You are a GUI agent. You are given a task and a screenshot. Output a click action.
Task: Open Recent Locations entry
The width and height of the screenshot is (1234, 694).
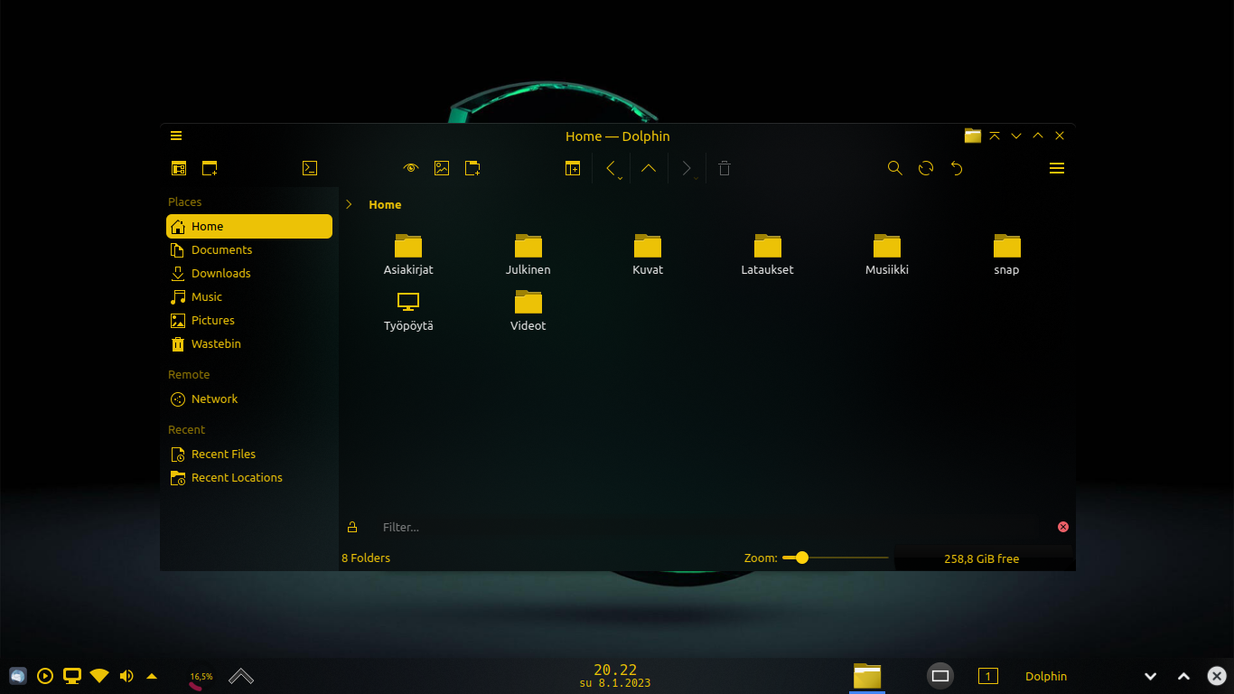coord(249,478)
